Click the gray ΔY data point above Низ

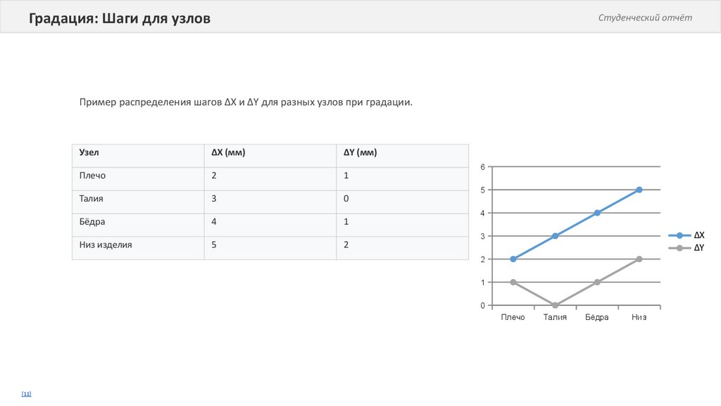tap(639, 259)
